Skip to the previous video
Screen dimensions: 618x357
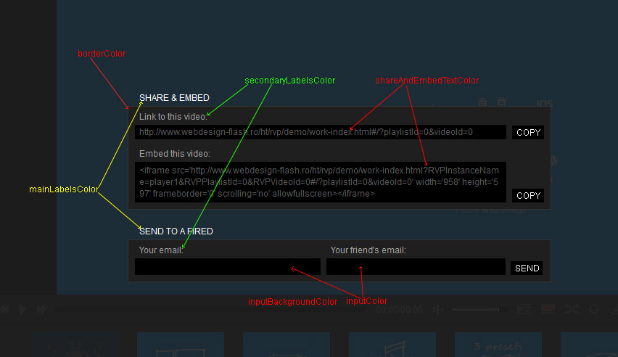(x=4, y=309)
